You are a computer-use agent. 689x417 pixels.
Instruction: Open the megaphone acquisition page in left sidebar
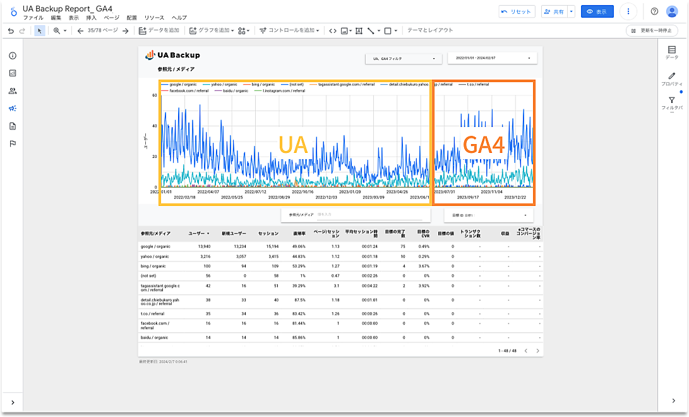click(x=13, y=108)
